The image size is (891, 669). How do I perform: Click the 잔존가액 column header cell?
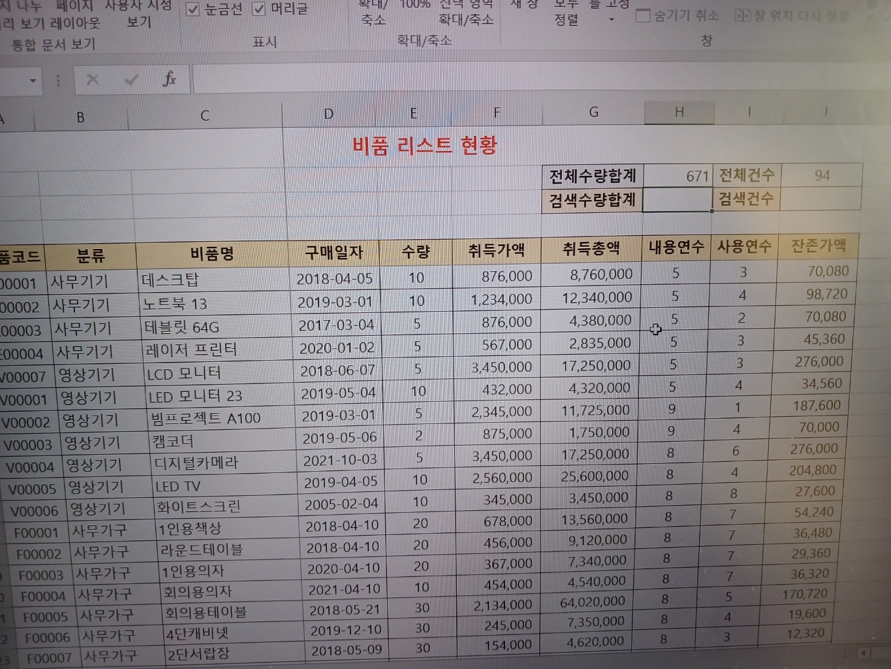818,246
